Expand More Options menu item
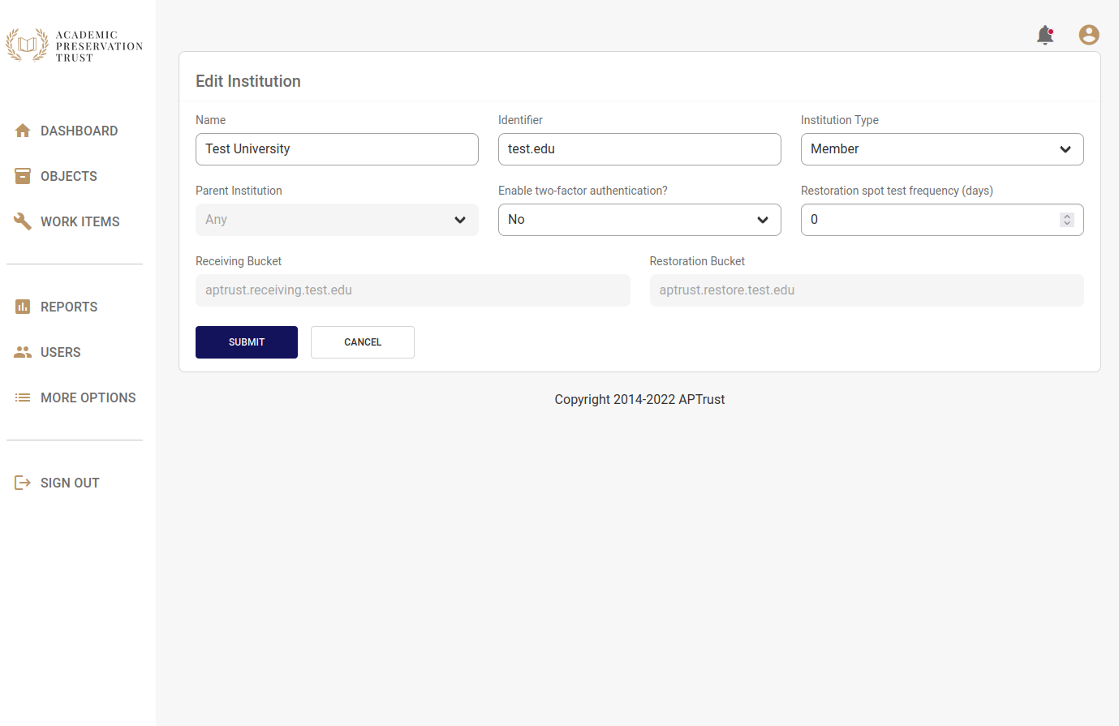 88,397
